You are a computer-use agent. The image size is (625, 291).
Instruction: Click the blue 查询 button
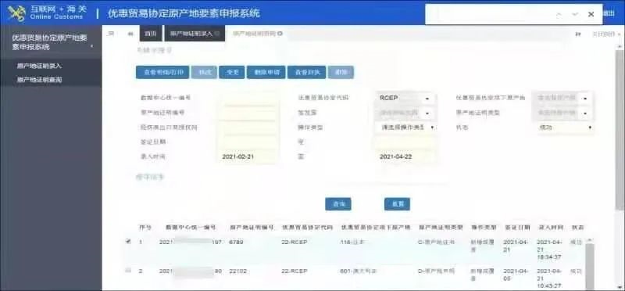point(338,204)
